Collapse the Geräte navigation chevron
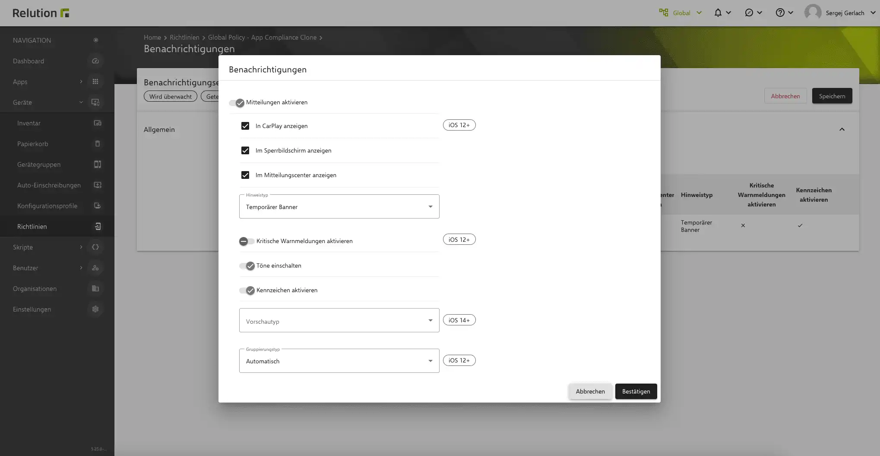The image size is (880, 456). (81, 102)
